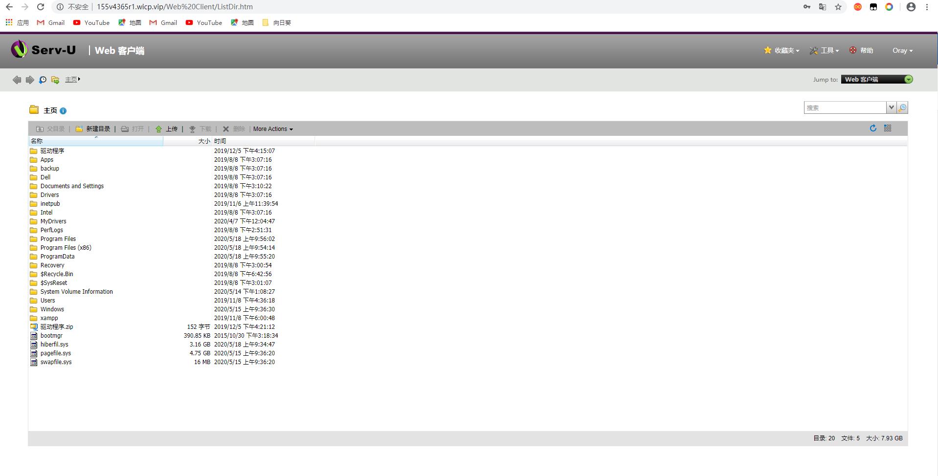938x476 pixels.
Task: Open 帮助 help with the lifebuoy icon
Action: [861, 50]
